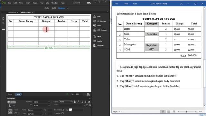Click the Bg color swatch
The image size is (206, 116).
(x=70, y=110)
